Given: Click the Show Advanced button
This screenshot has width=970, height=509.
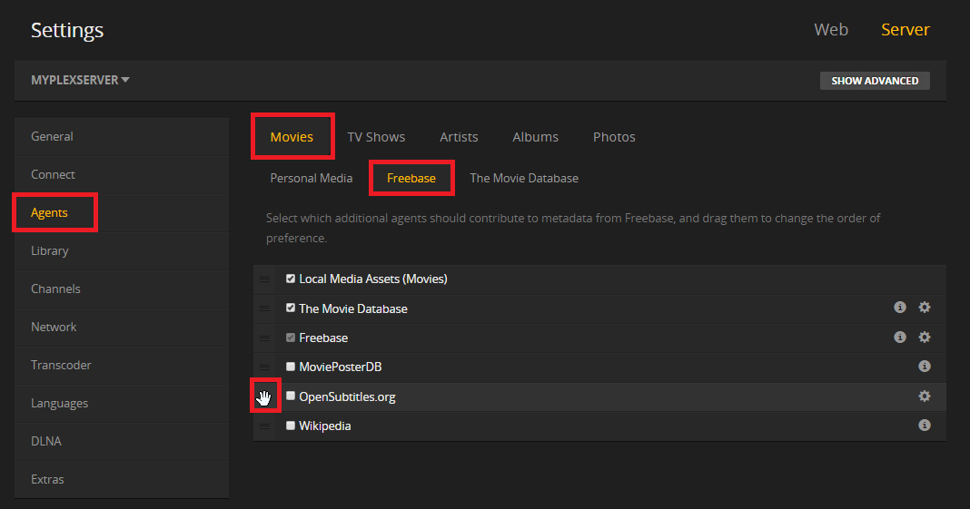Looking at the screenshot, I should (x=875, y=81).
